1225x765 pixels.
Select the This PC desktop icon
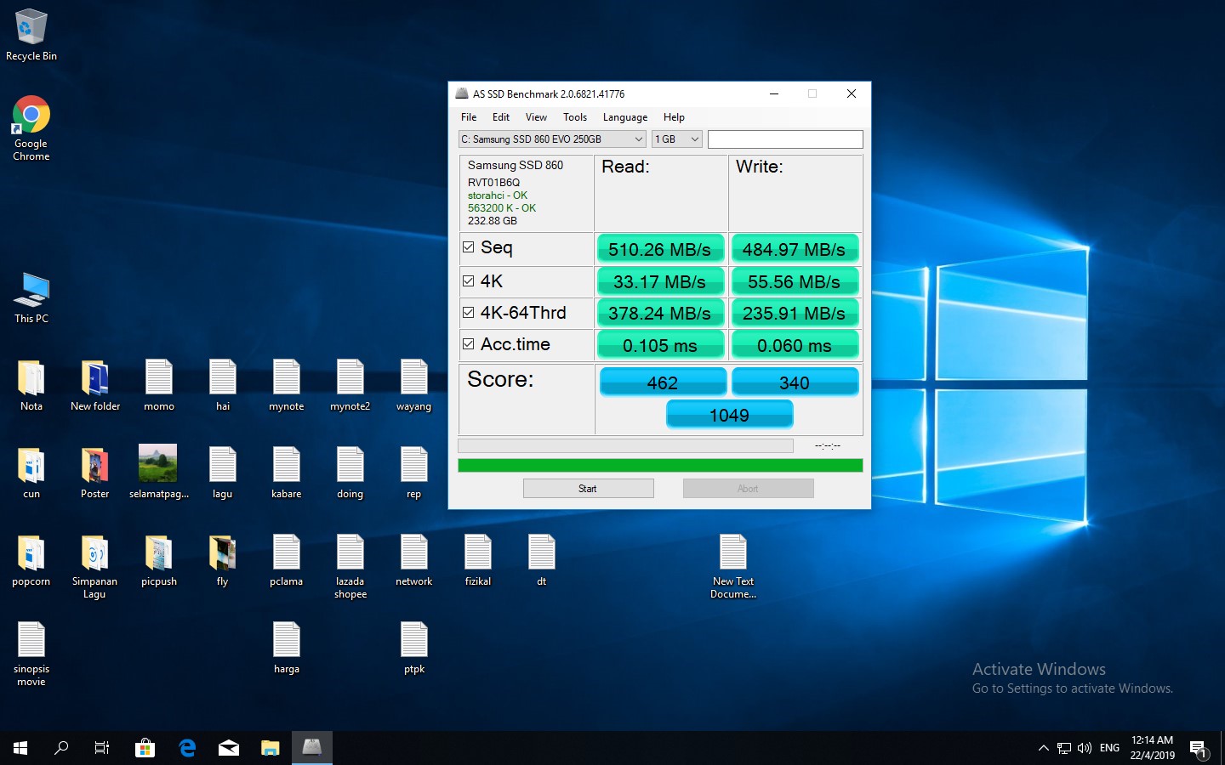point(31,298)
